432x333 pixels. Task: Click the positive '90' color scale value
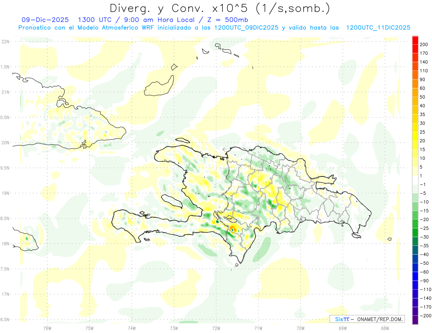(422, 79)
